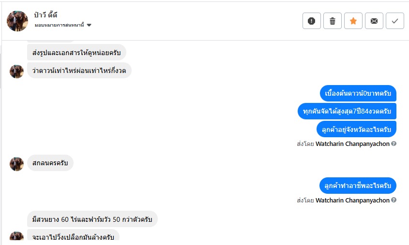Click help icon under ลูกค้าทำอาชีพอะไรครับ message
409x245 pixels.
tap(394, 201)
